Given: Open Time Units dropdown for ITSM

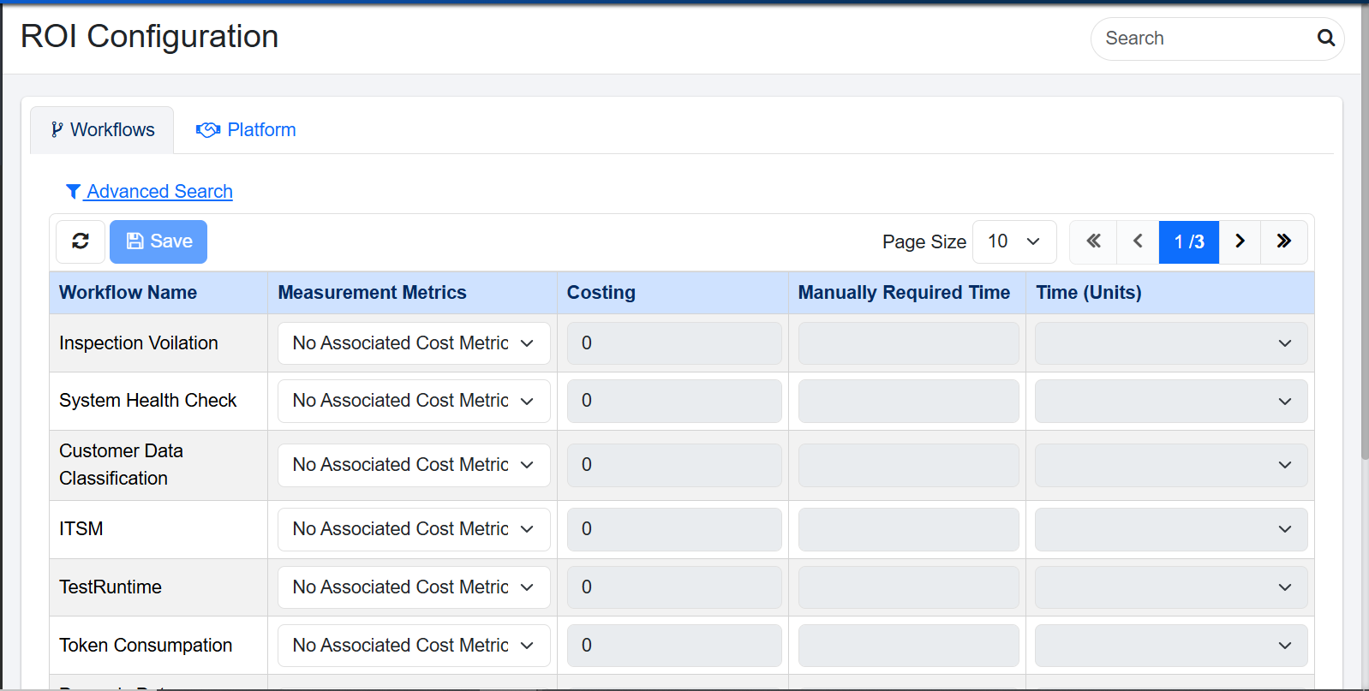Looking at the screenshot, I should tap(1170, 529).
